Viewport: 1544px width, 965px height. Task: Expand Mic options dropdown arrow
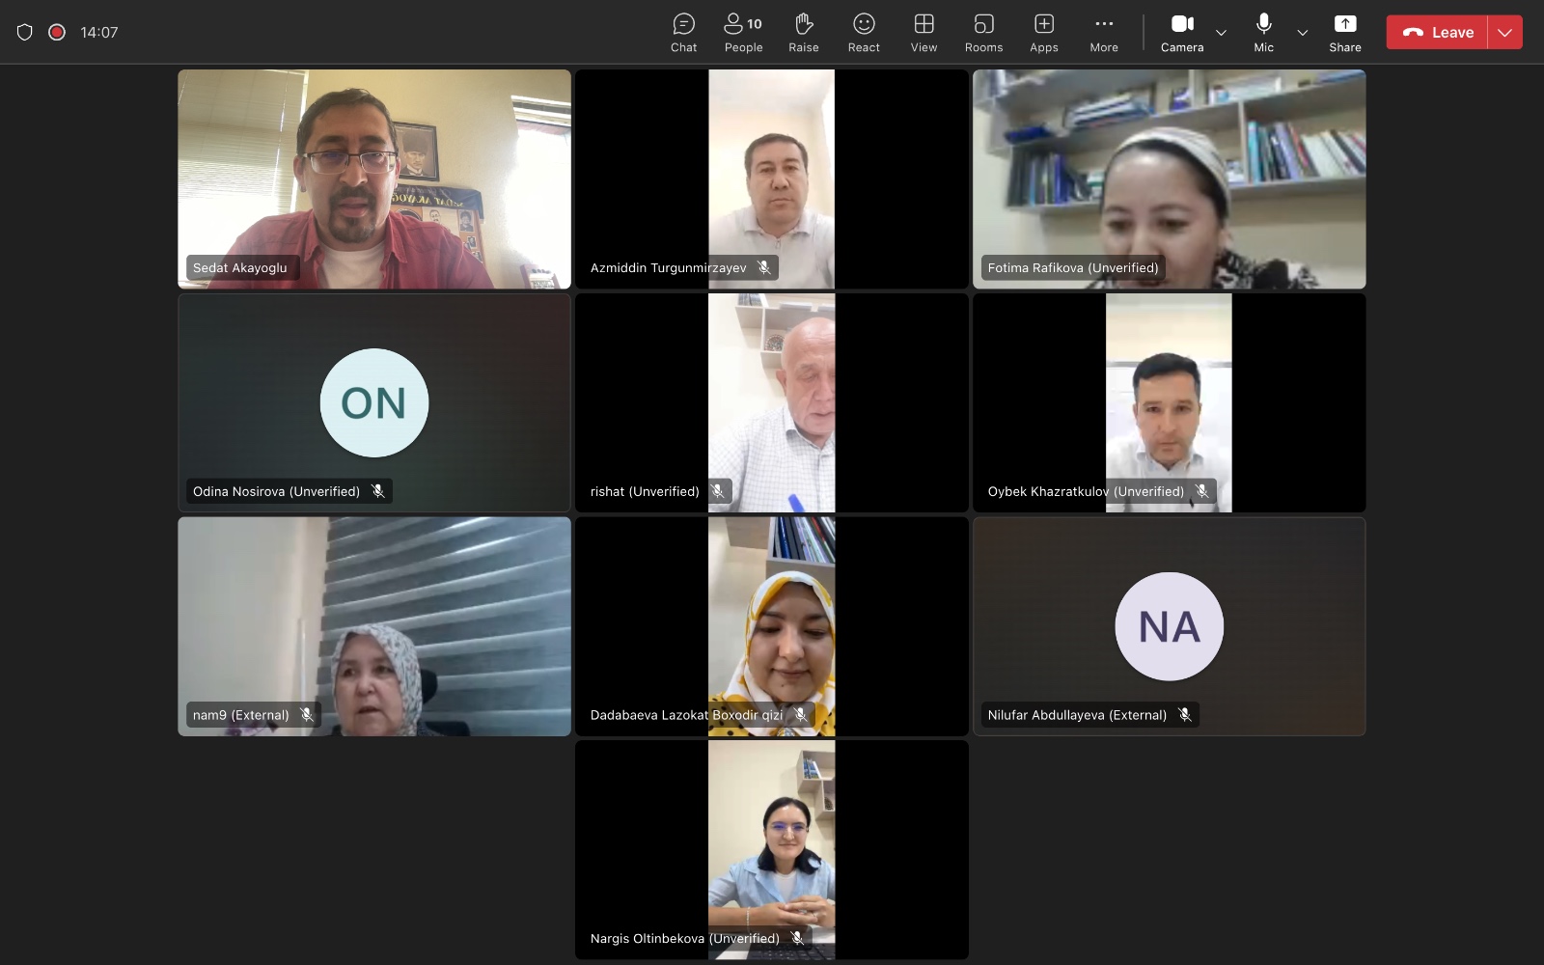(x=1302, y=33)
